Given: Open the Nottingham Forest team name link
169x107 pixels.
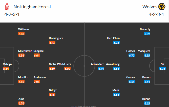Looking at the screenshot, I should click(x=32, y=7).
